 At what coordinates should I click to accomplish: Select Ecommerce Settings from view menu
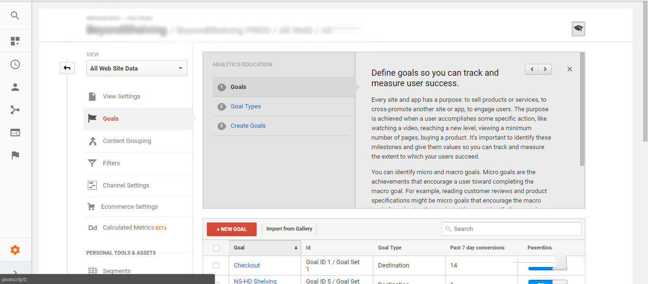(x=129, y=207)
